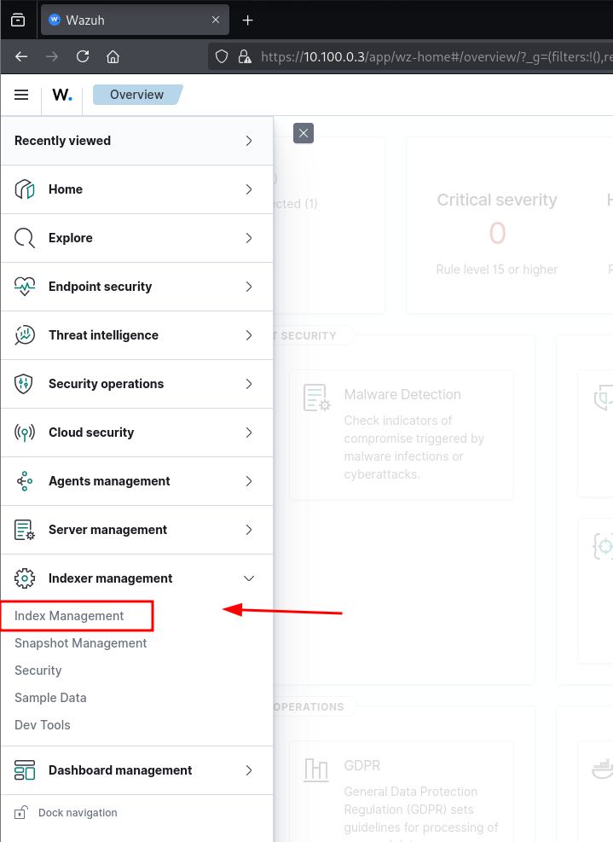Open the browser home page
Image resolution: width=613 pixels, height=842 pixels.
click(x=113, y=56)
